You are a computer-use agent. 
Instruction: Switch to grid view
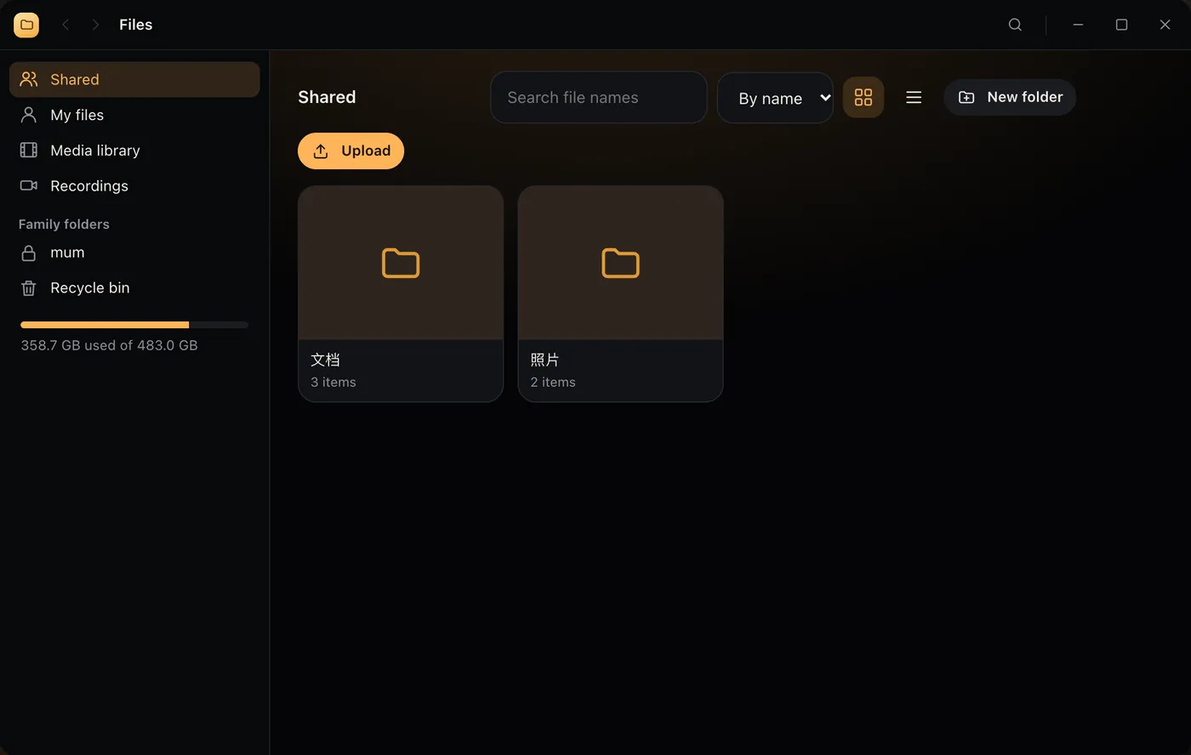863,97
